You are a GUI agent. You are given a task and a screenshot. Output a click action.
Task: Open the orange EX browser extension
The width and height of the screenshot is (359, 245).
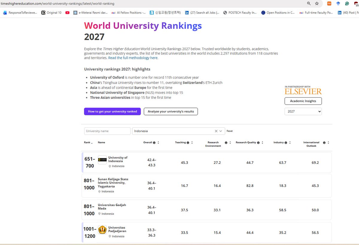tap(329, 4)
